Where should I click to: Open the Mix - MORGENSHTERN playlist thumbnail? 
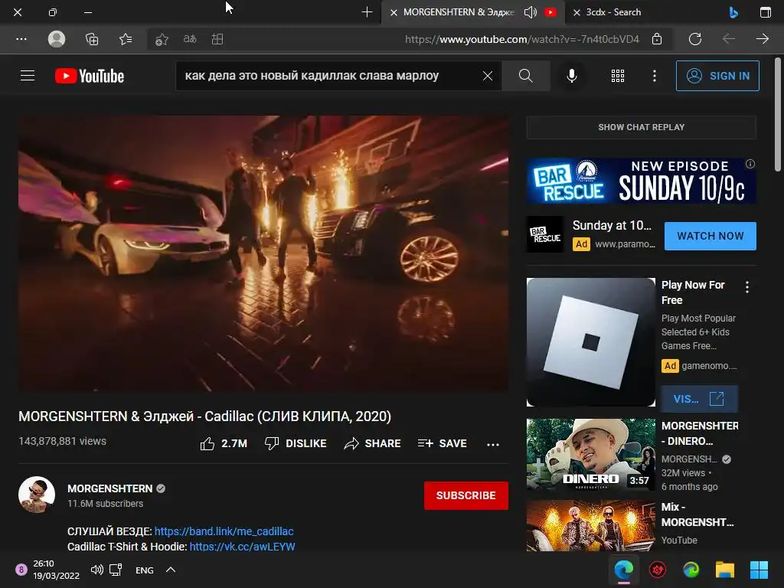(590, 525)
